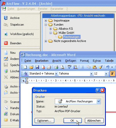Open ArcFlow Fenster menu
This screenshot has height=128, width=116.
(x=43, y=9)
